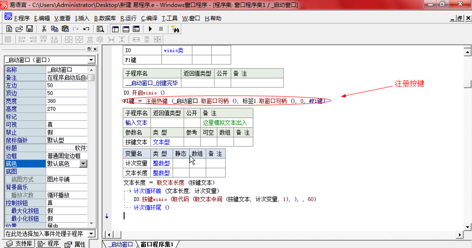Open a file with the folder icon

pyautogui.click(x=19, y=29)
